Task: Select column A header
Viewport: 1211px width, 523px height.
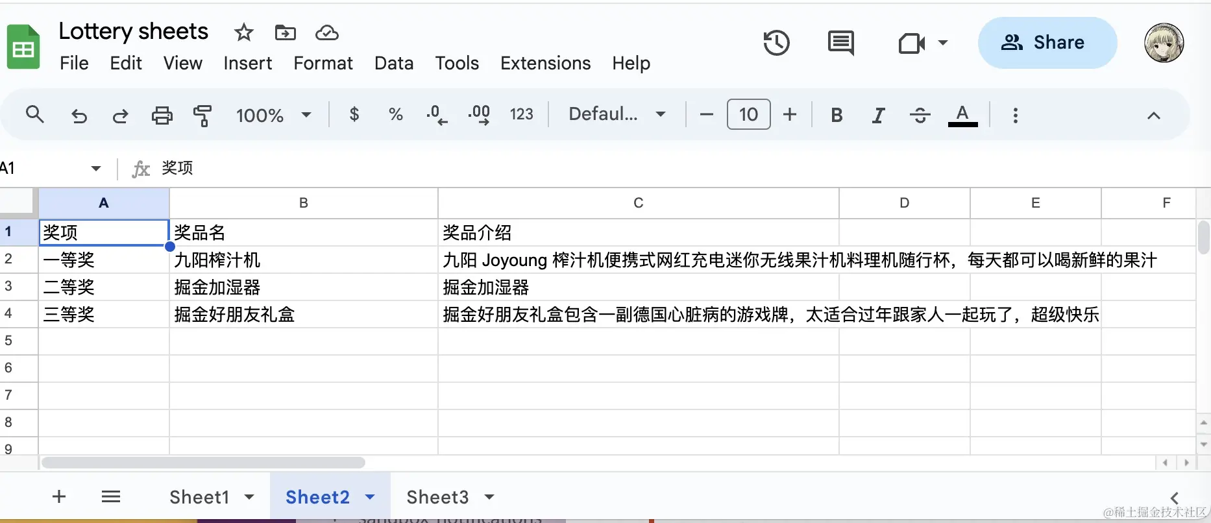Action: point(104,203)
